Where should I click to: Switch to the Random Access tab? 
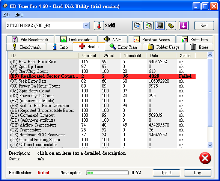[x=152, y=39]
